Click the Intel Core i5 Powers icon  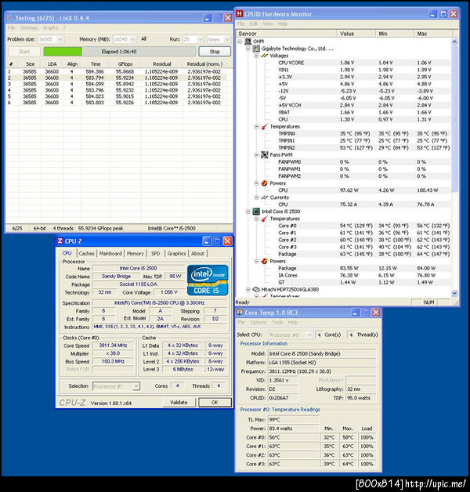265,261
